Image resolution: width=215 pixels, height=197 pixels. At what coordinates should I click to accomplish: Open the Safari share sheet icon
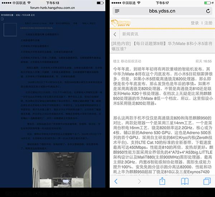162,181
